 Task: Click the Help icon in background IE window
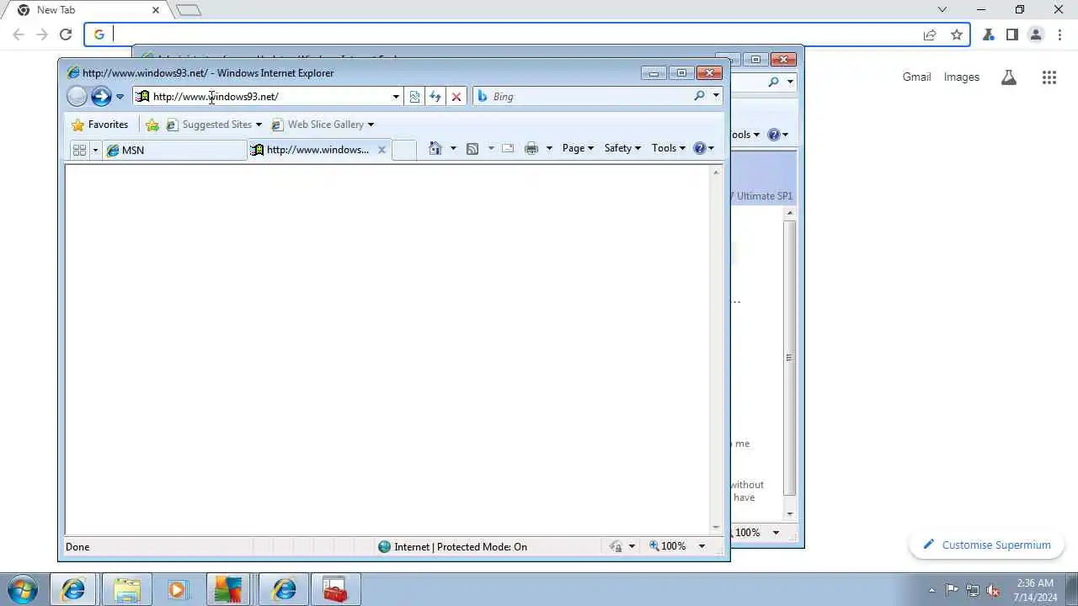pyautogui.click(x=774, y=135)
